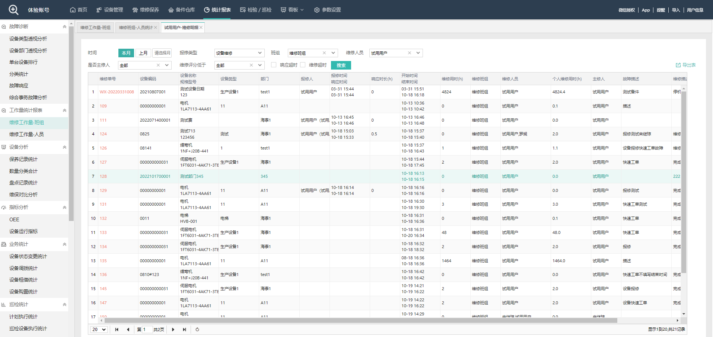
Task: Clear the 维修评分低于 selection
Action: (251, 65)
